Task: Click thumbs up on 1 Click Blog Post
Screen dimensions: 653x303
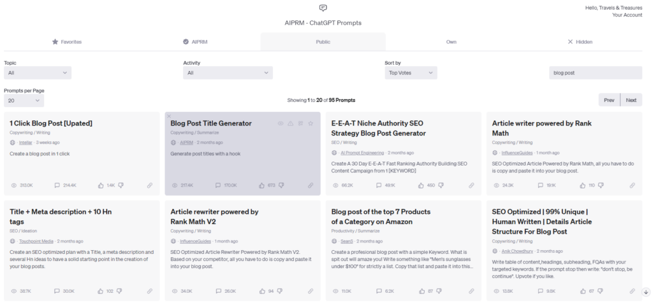Action: (101, 185)
